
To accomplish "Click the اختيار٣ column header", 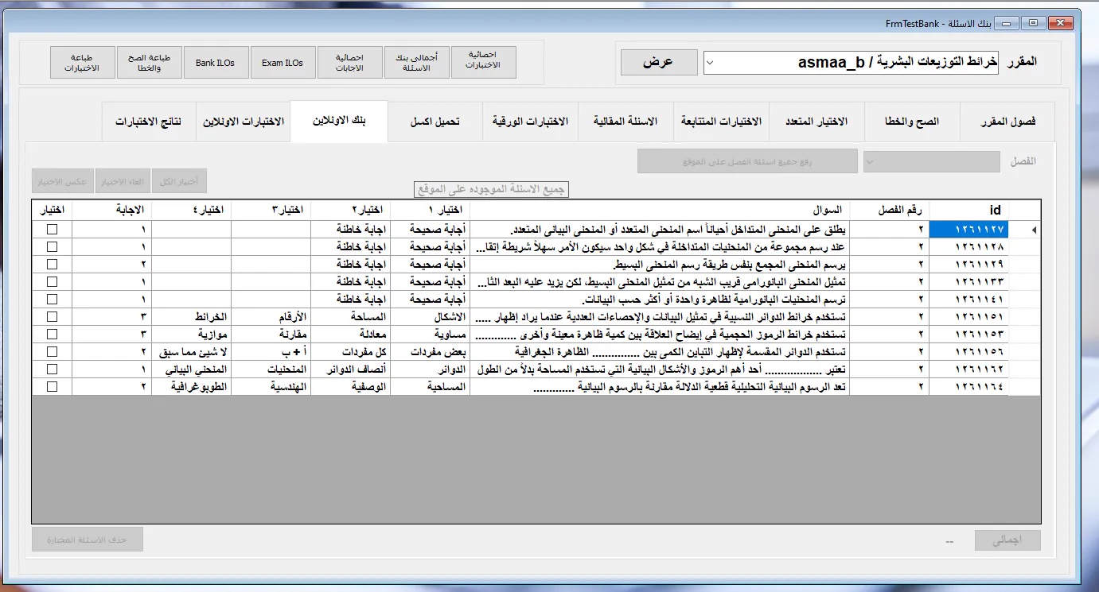I will (x=271, y=210).
